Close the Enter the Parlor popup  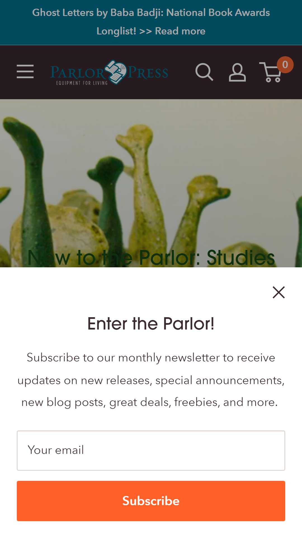[x=279, y=293]
